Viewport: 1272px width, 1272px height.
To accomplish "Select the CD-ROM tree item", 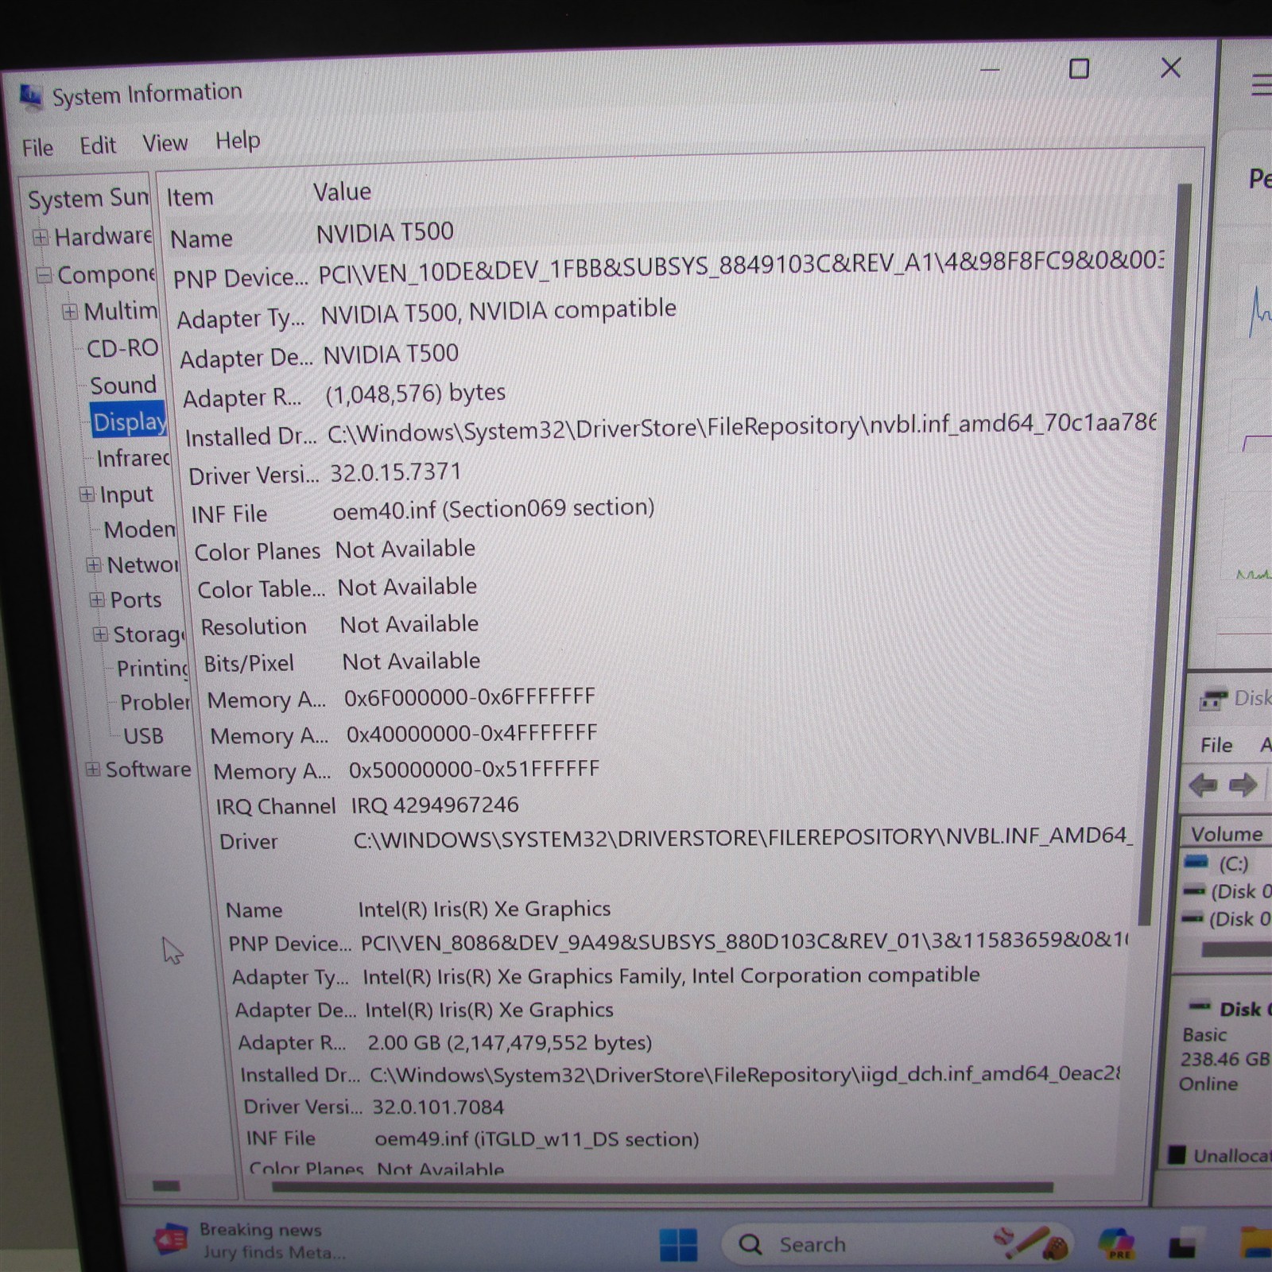I will click(x=122, y=348).
